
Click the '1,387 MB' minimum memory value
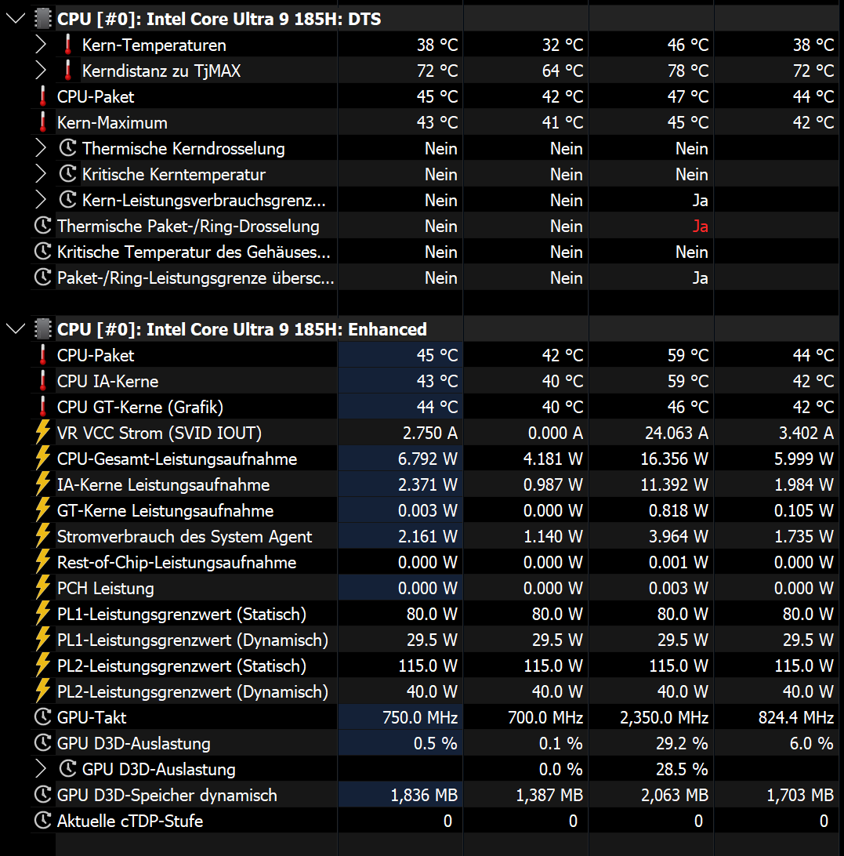point(549,796)
